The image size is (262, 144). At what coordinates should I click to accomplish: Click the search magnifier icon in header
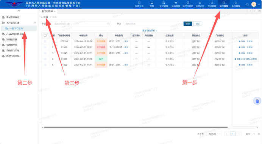click(248, 5)
